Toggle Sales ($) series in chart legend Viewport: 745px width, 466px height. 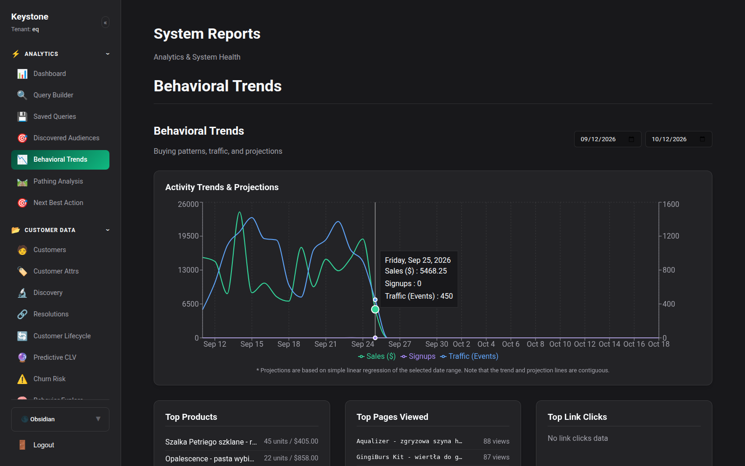(377, 356)
